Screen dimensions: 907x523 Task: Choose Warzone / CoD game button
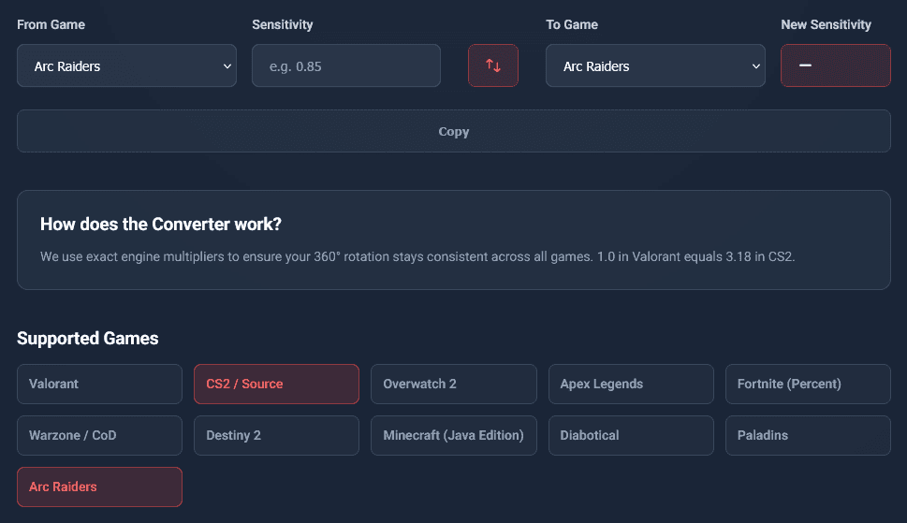click(x=99, y=435)
